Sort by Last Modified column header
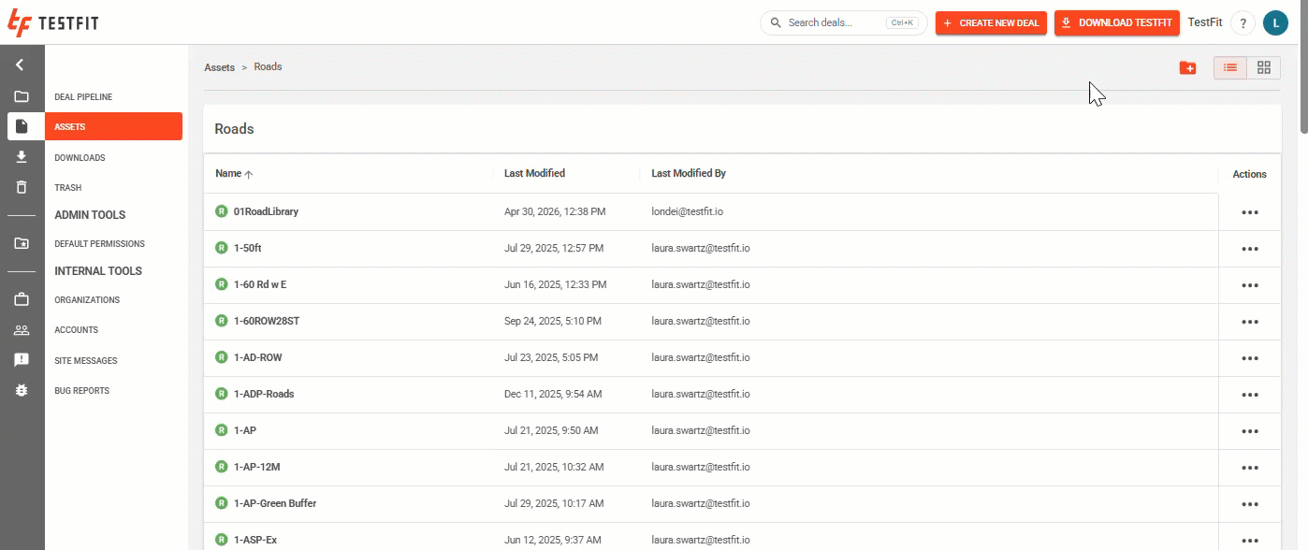Image resolution: width=1308 pixels, height=550 pixels. click(x=534, y=173)
